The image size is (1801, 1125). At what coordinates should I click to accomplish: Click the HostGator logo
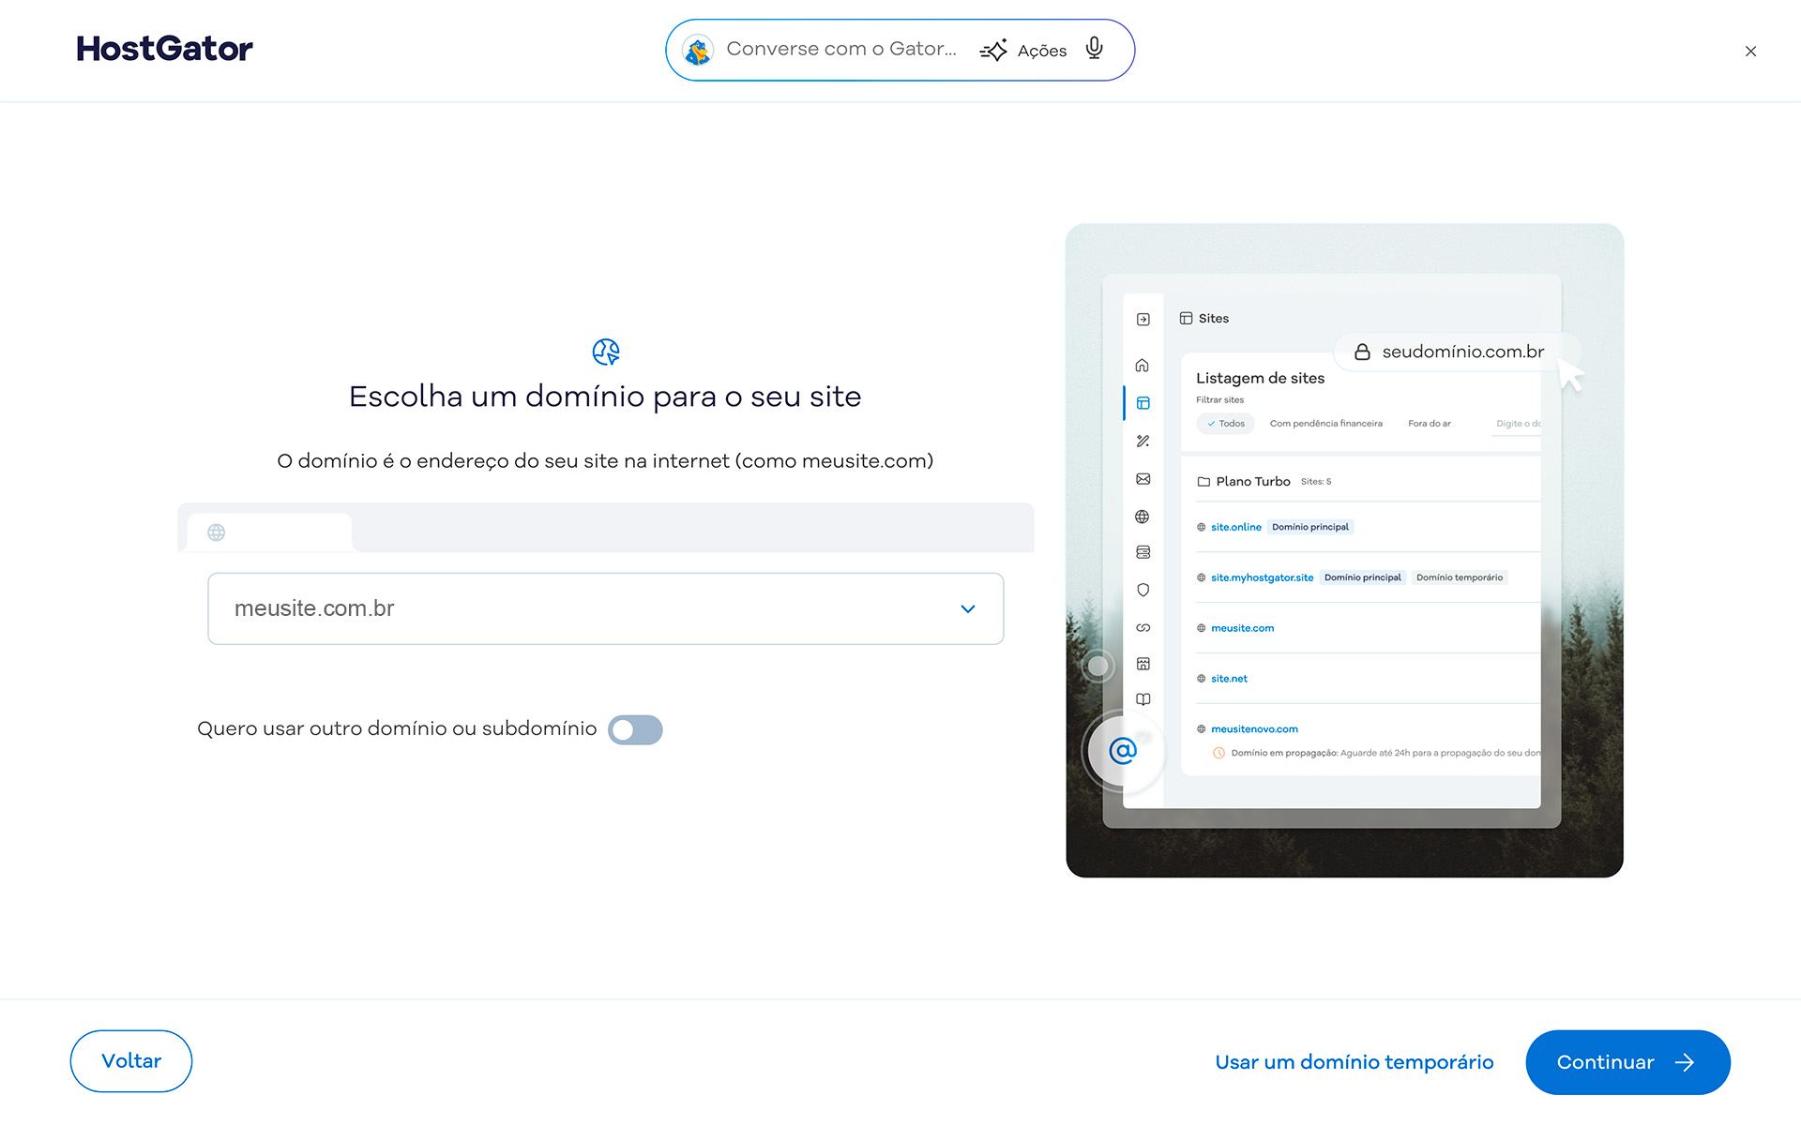point(164,49)
